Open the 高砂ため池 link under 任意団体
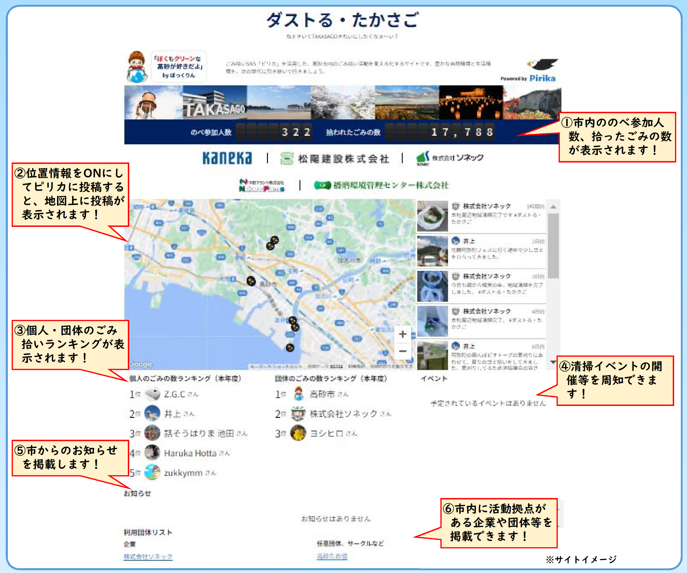Screen dimensions: 687x573 coord(332,556)
